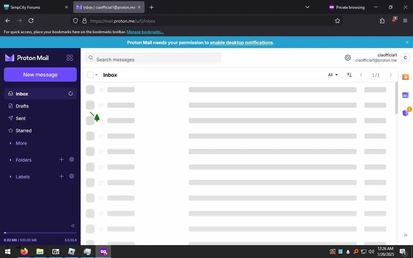
Task: Open the Drafts folder
Action: click(40, 106)
